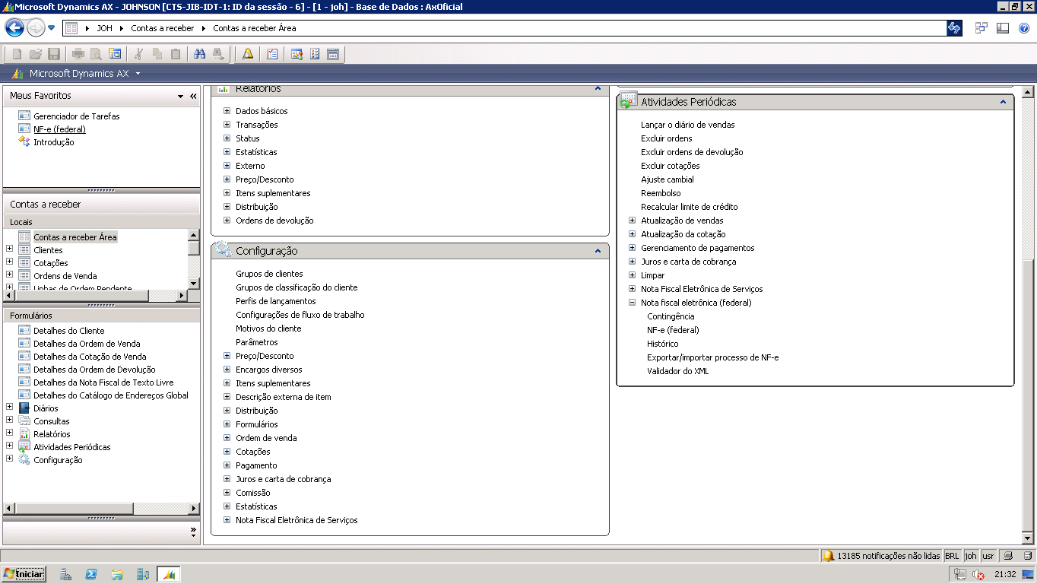This screenshot has height=584, width=1037.
Task: Collapse Nota fiscal eletrônica (federal) node
Action: tap(632, 303)
